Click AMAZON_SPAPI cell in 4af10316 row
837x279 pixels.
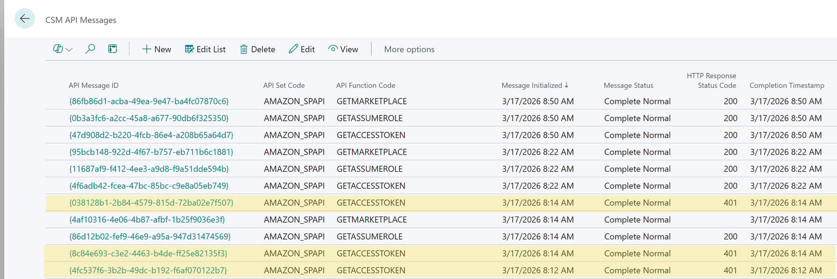pyautogui.click(x=294, y=220)
